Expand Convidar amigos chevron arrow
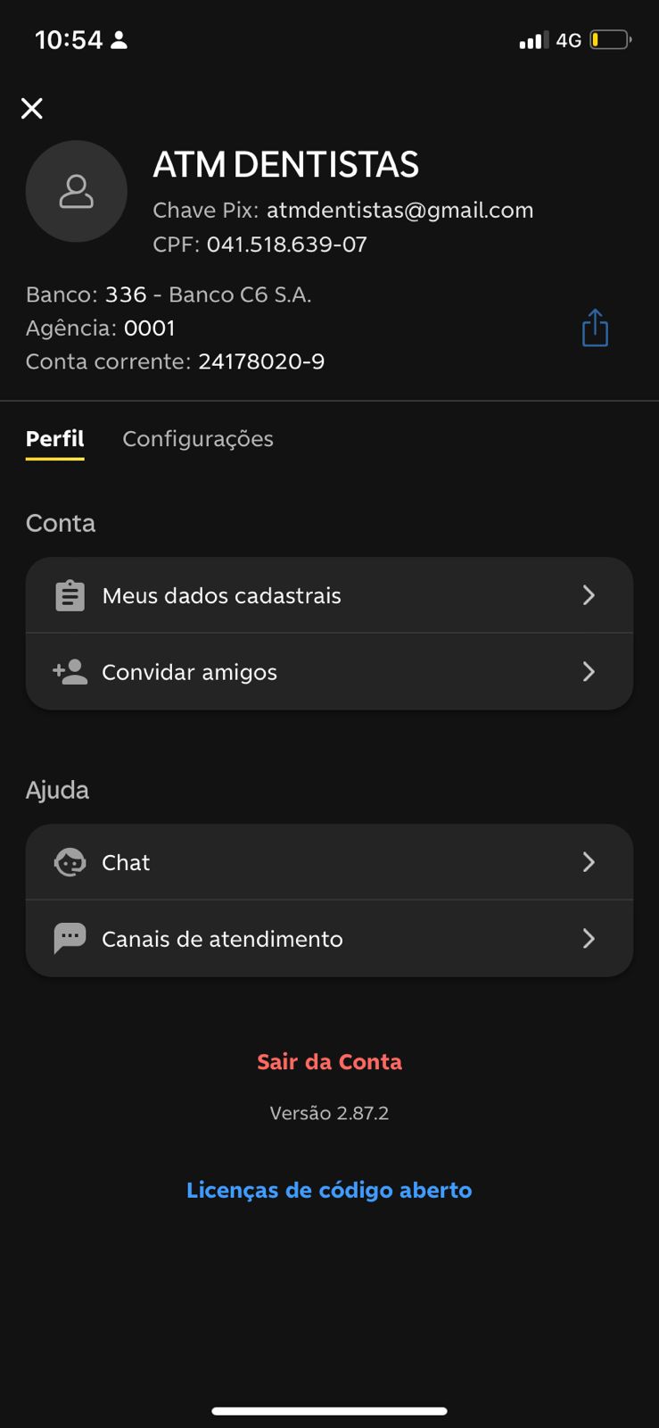The height and width of the screenshot is (1428, 659). (589, 671)
